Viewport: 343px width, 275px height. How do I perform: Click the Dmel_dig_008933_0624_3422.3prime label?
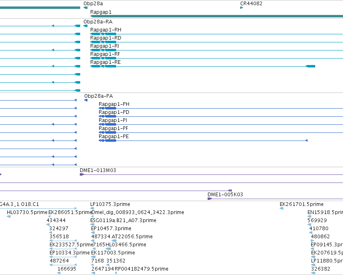(138, 212)
